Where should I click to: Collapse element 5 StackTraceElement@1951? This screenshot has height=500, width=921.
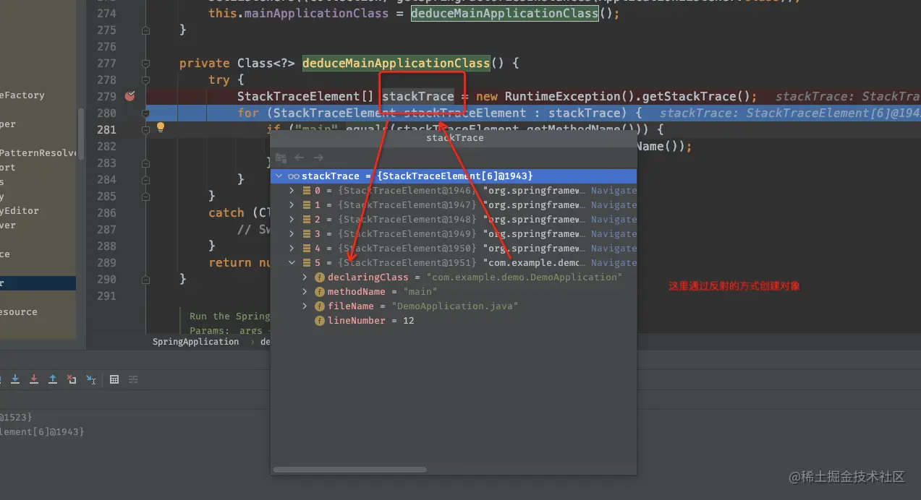(x=292, y=263)
